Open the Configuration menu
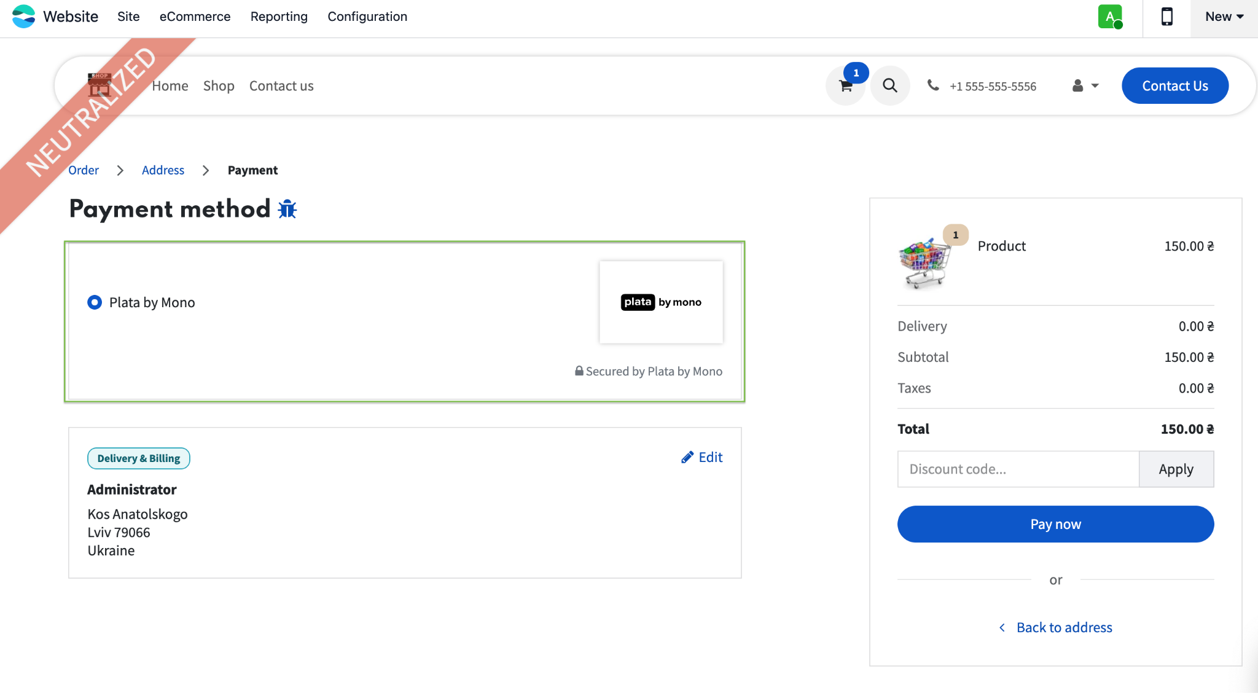This screenshot has height=693, width=1258. [x=367, y=17]
